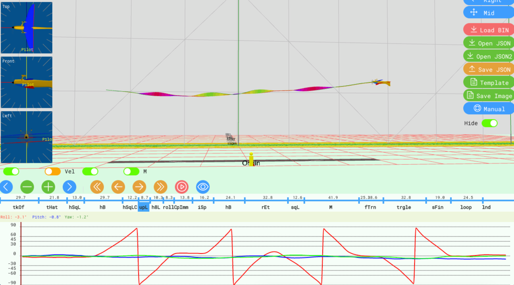Click the blue right chevron round button
The height and width of the screenshot is (285, 514).
click(69, 187)
